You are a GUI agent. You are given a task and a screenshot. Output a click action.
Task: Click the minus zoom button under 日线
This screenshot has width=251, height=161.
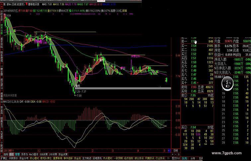click(x=176, y=154)
